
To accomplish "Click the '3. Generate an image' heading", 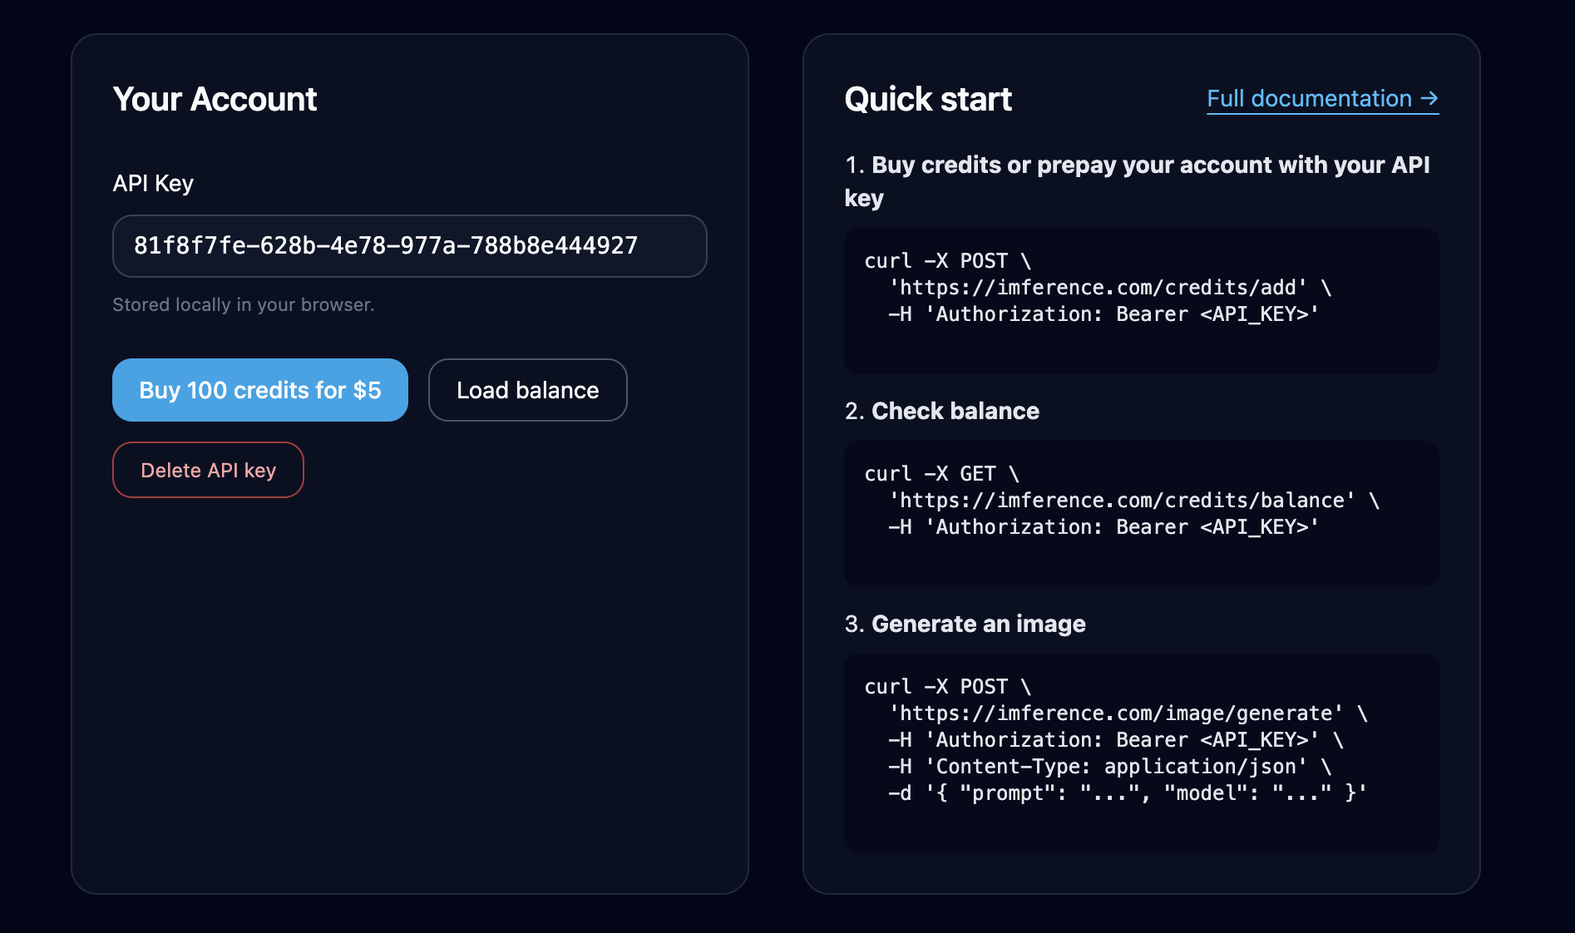I will 965,624.
